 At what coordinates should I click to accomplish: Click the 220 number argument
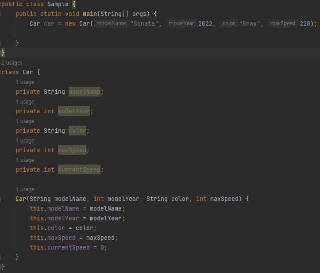305,23
